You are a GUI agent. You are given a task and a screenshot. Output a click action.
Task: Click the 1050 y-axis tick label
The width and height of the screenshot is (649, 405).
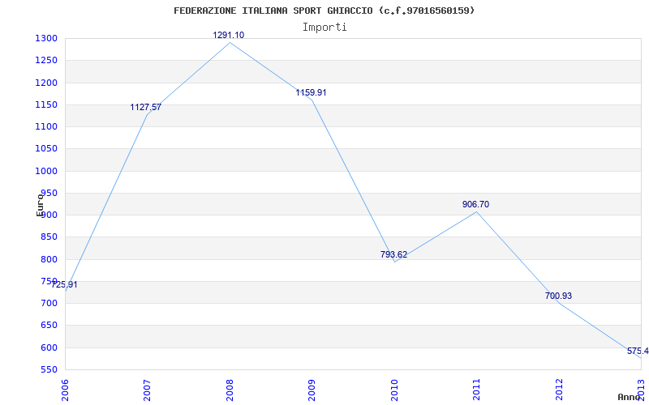[47, 149]
